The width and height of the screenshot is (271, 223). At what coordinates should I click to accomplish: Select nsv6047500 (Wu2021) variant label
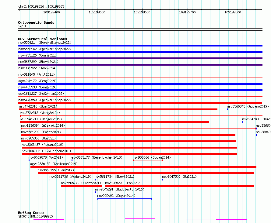click(179, 177)
